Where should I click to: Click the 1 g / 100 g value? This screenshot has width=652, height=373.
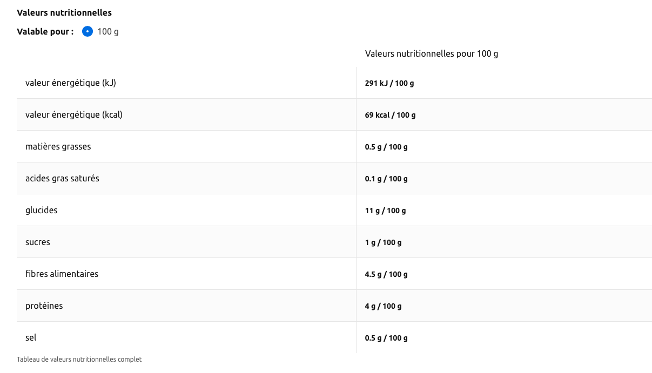383,242
